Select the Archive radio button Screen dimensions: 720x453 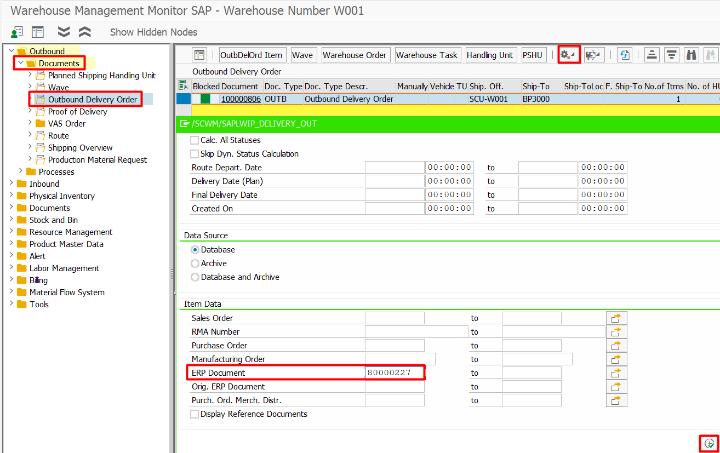tap(195, 263)
